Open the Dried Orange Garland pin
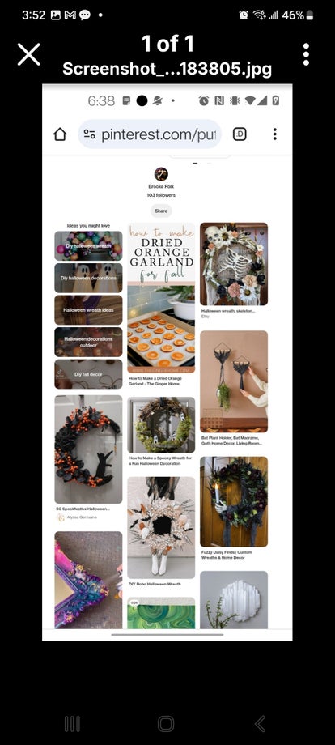Viewport: 335px width, 745px height. [x=161, y=298]
